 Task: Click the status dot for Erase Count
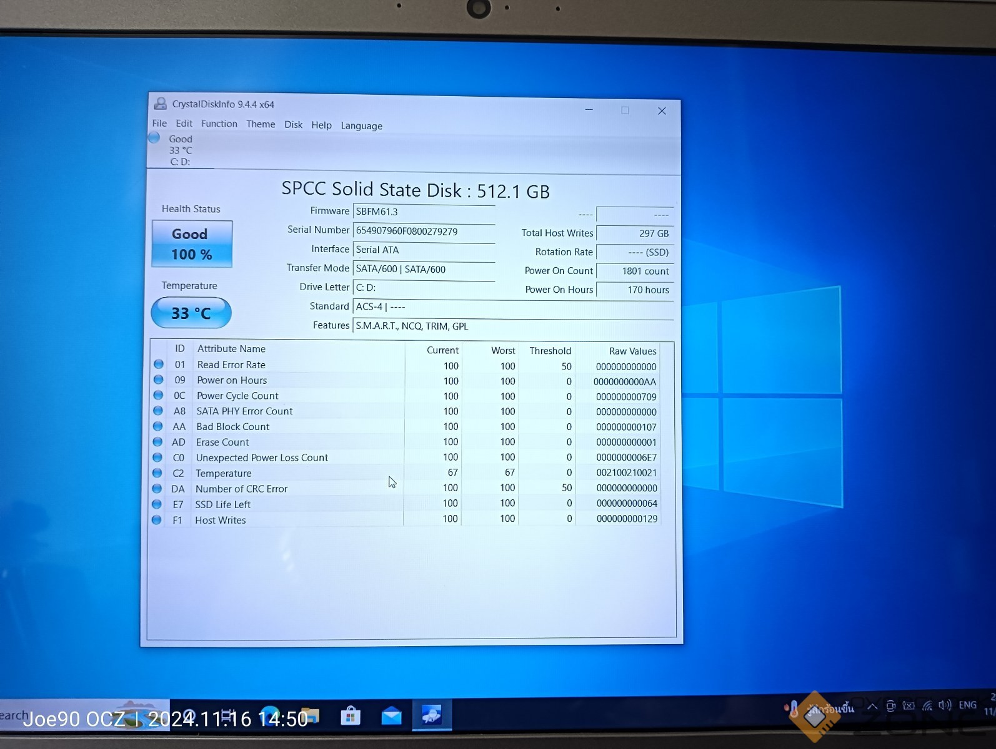[x=158, y=442]
